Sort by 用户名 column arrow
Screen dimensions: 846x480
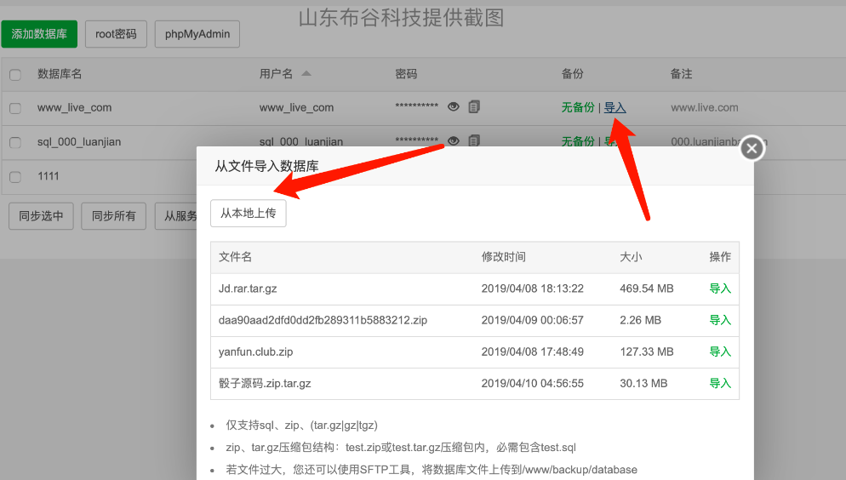pos(306,74)
